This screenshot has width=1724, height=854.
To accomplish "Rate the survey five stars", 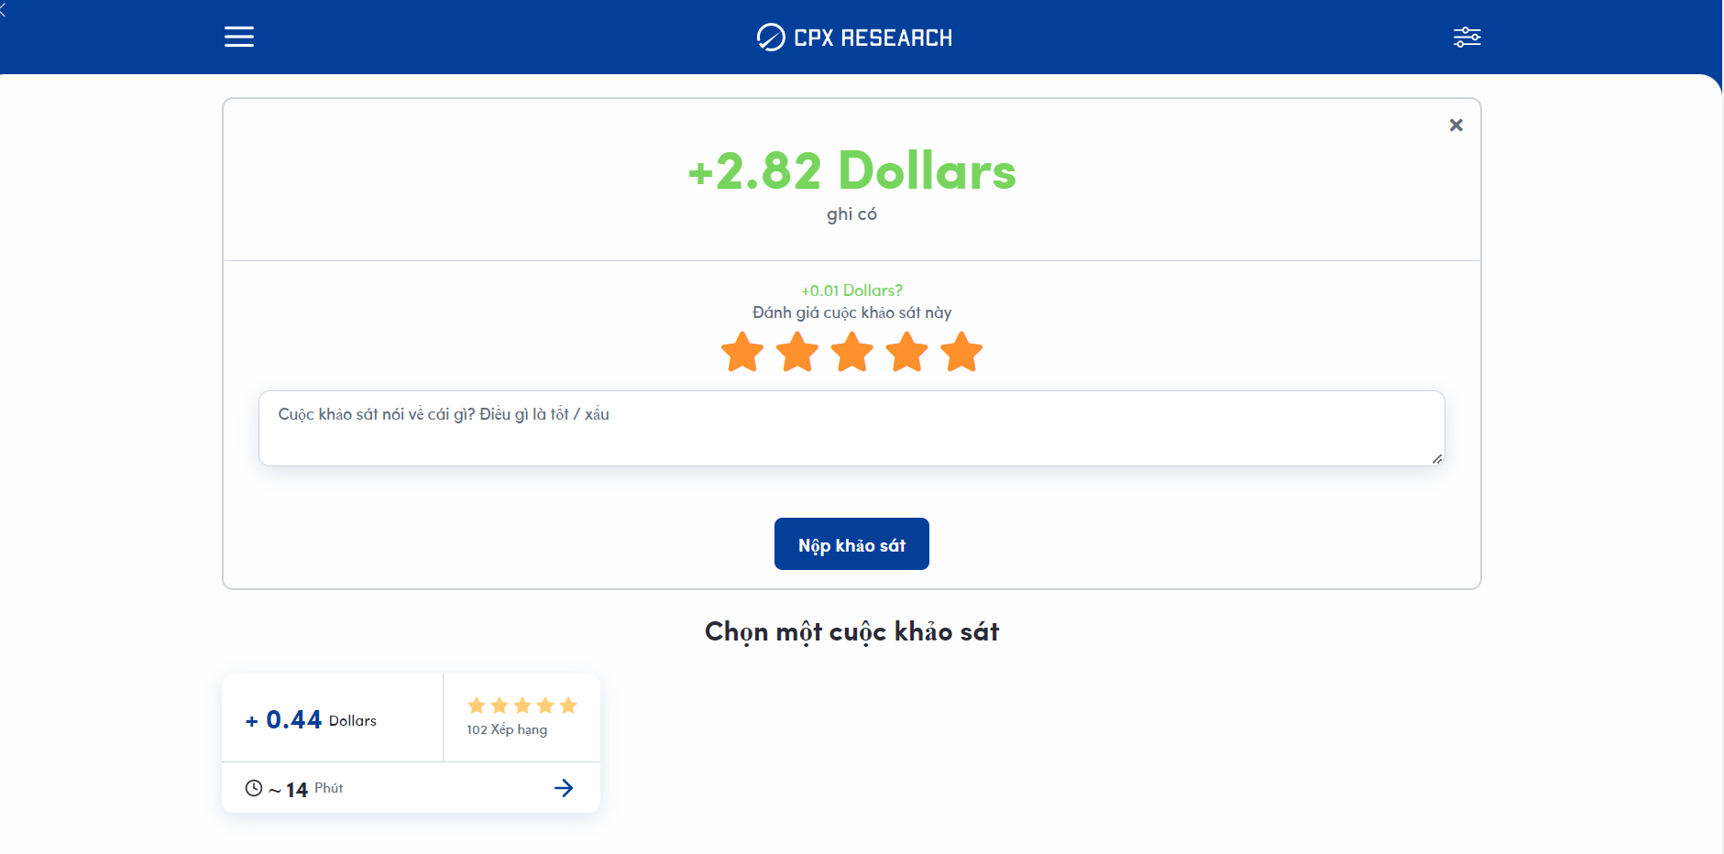I will 961,353.
